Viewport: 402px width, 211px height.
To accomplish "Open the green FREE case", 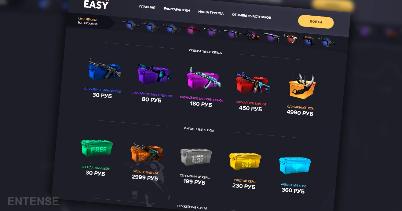I will tap(97, 148).
